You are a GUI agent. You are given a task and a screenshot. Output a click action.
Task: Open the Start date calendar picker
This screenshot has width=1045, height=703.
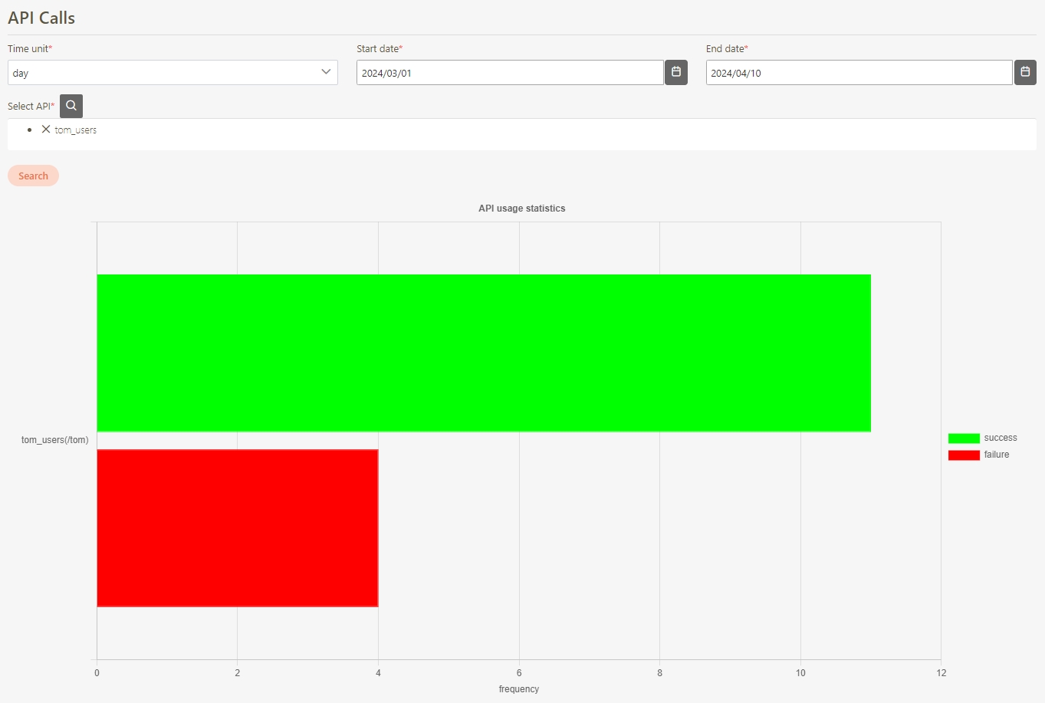[x=675, y=72]
